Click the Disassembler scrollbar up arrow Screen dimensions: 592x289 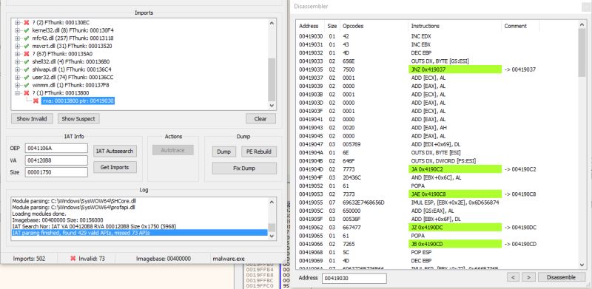(x=582, y=25)
